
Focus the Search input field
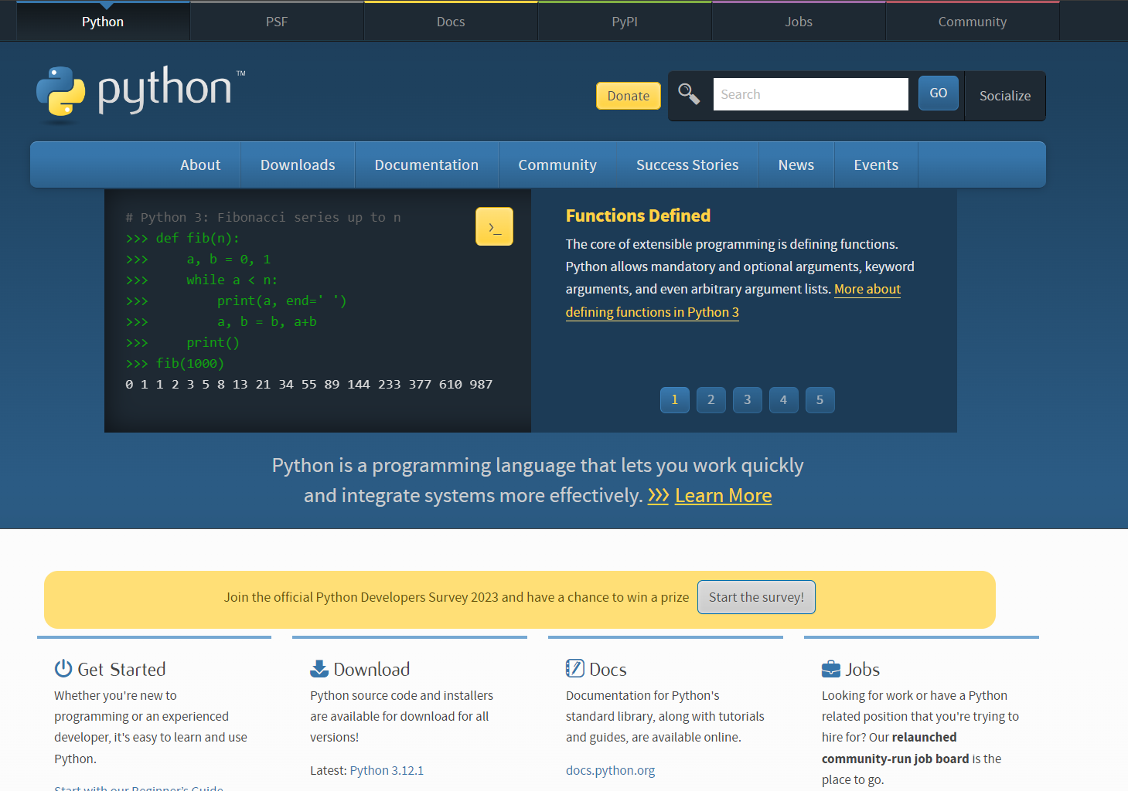810,94
